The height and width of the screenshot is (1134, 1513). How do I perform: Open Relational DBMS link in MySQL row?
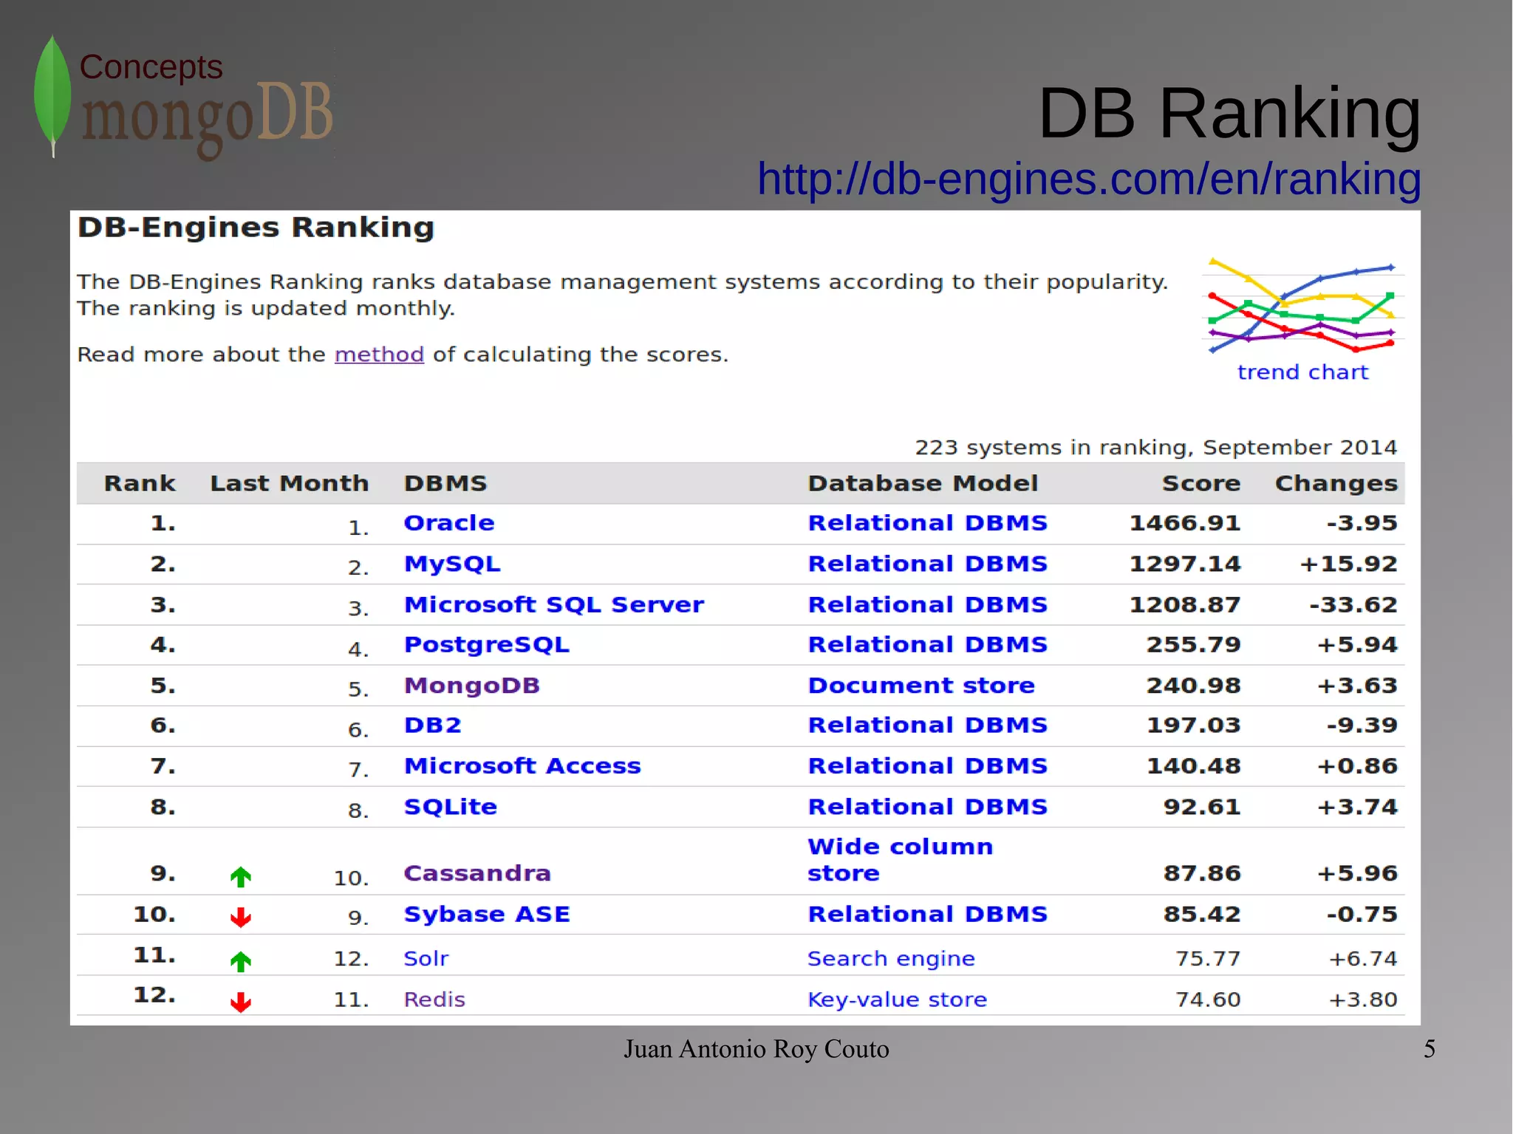928,564
